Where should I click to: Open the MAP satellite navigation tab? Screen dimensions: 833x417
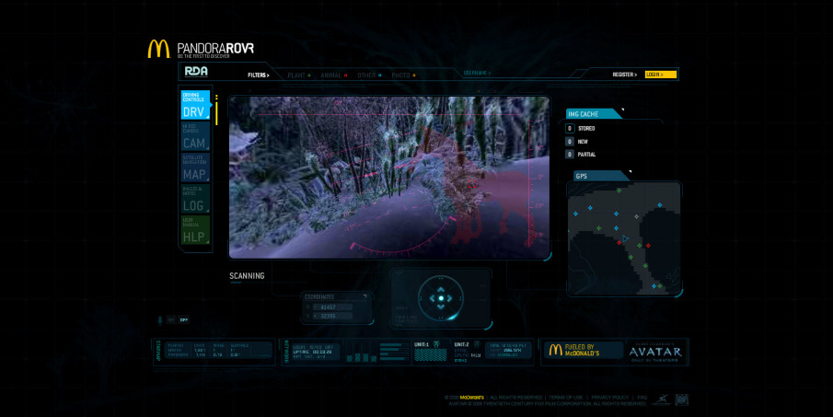click(195, 168)
